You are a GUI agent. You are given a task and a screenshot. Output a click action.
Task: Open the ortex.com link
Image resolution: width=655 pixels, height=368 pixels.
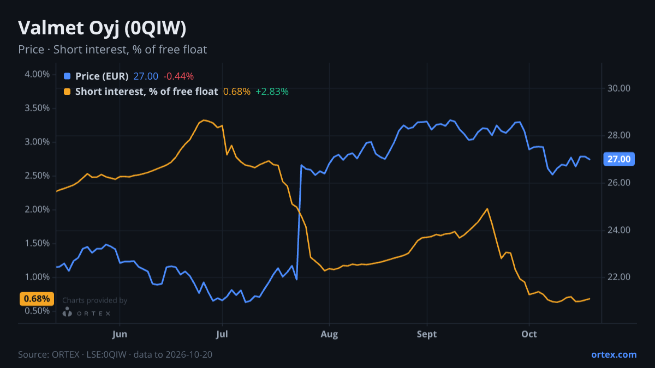click(x=614, y=354)
